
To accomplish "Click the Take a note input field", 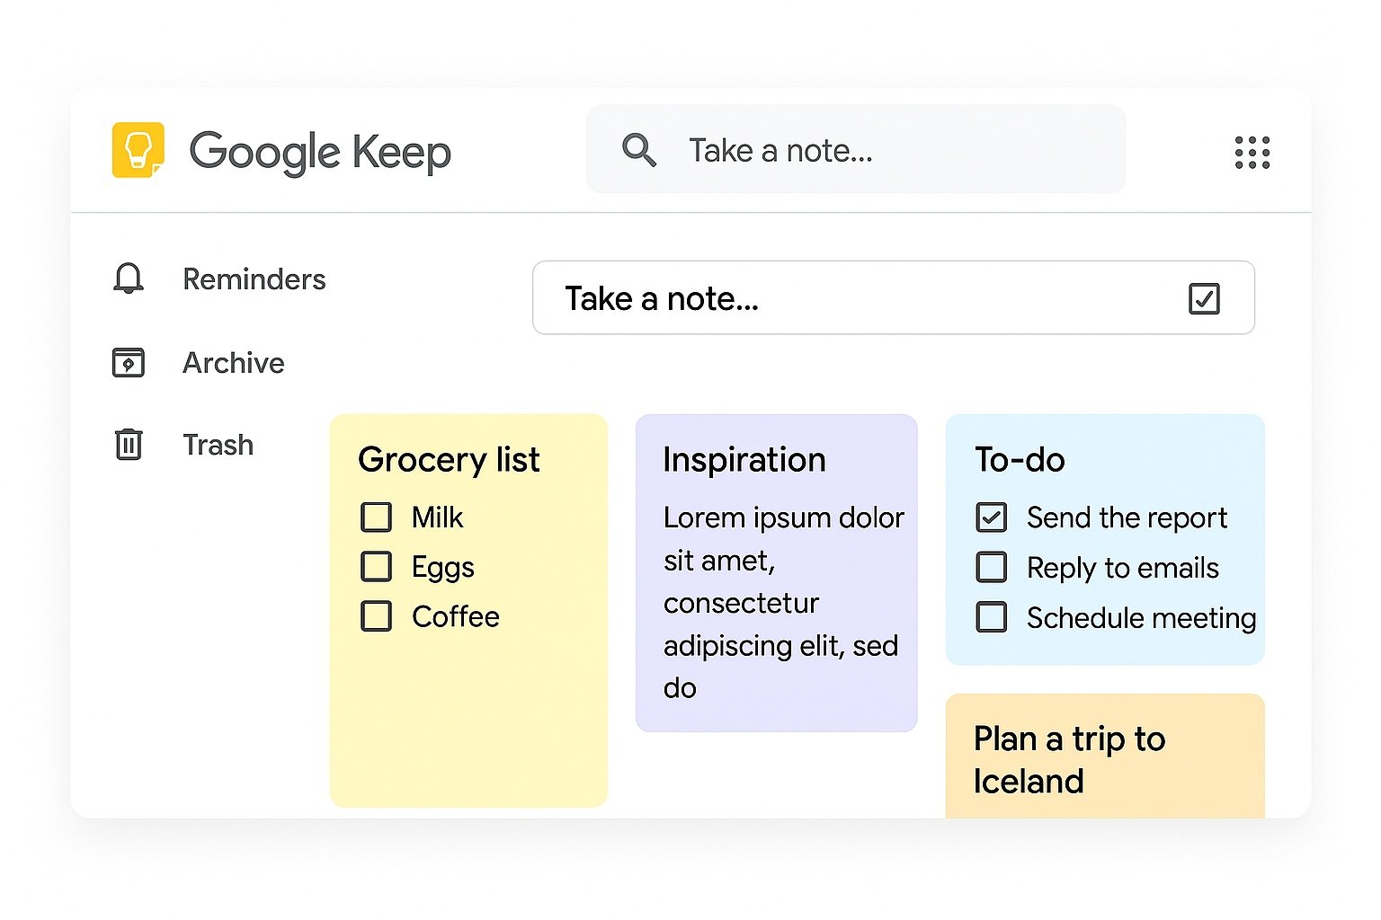I will coord(719,297).
